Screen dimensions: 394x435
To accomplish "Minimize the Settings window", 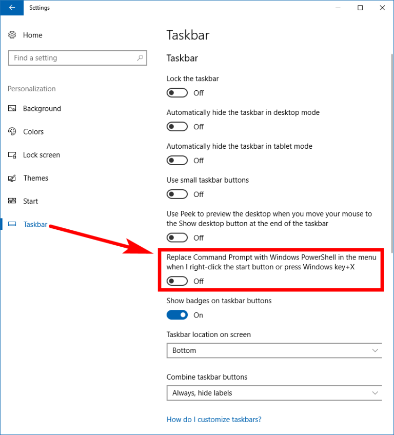I will coord(338,8).
